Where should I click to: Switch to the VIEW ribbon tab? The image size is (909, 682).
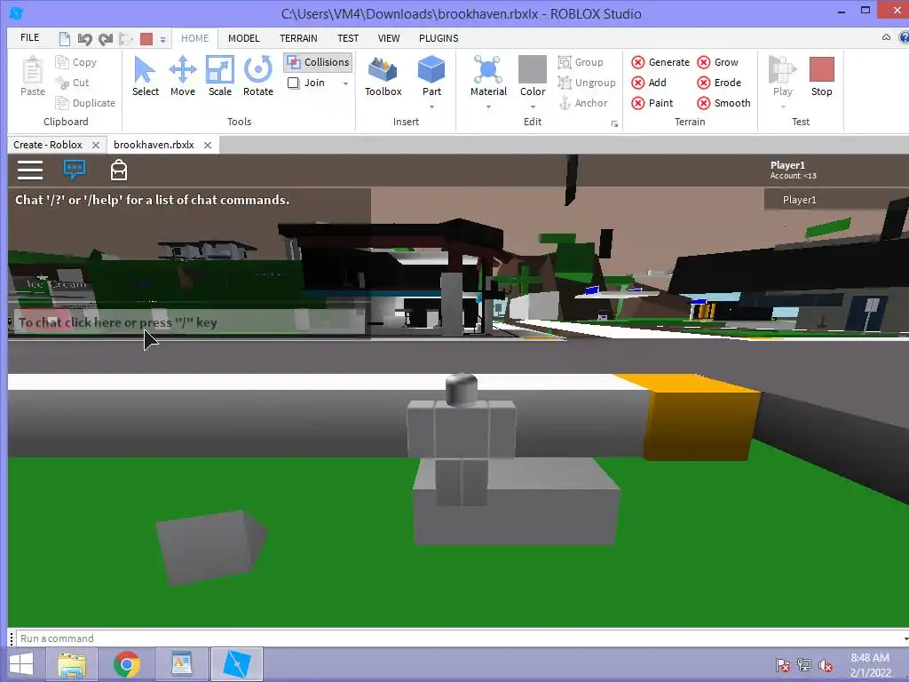pyautogui.click(x=389, y=38)
